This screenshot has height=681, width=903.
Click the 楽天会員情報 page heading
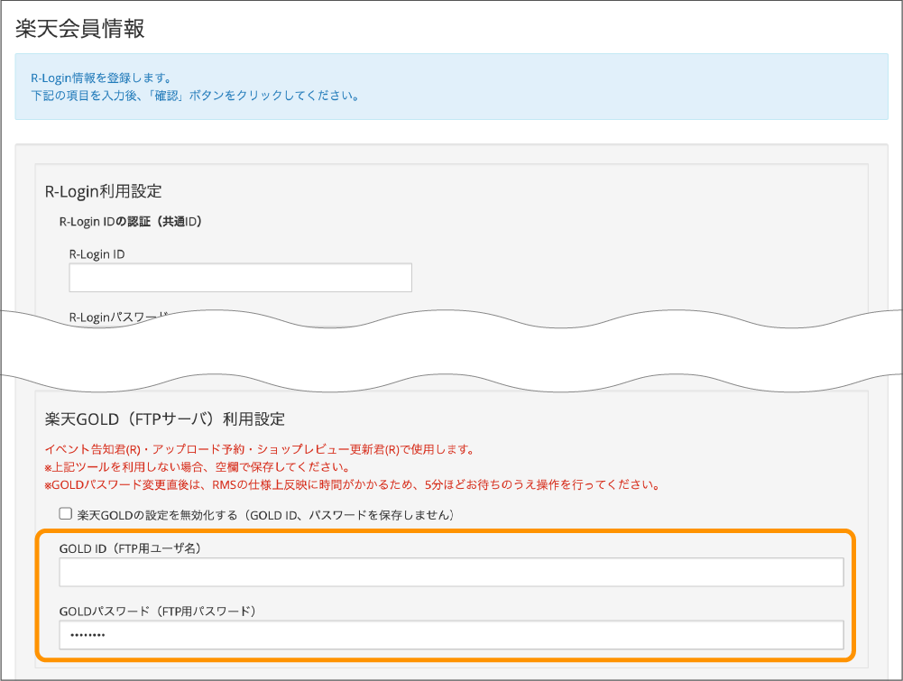[x=80, y=29]
